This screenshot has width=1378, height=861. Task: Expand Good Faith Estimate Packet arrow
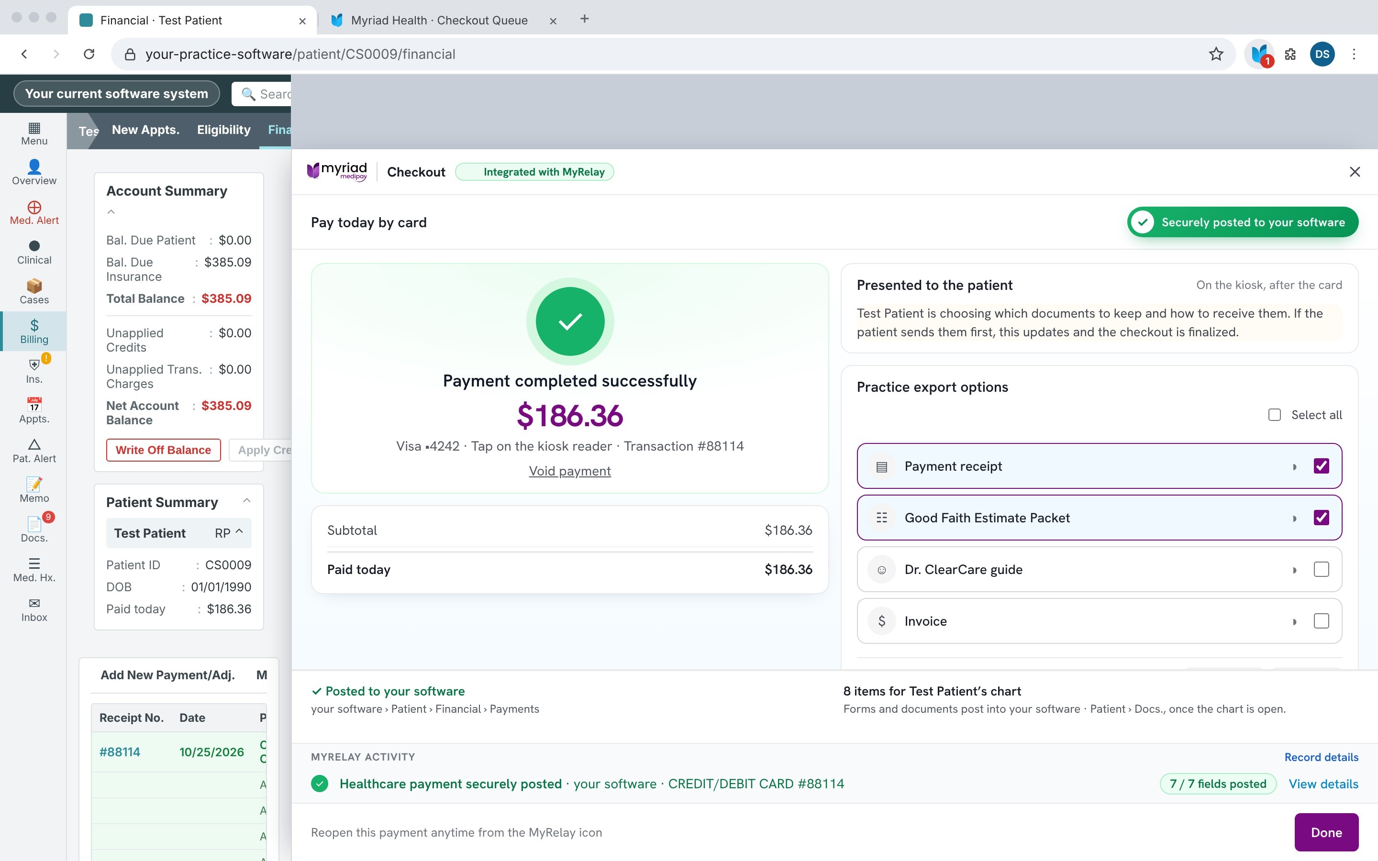pyautogui.click(x=1294, y=518)
